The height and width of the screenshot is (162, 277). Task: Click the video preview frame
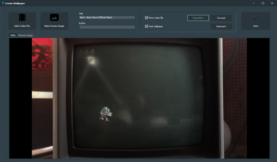(139, 98)
